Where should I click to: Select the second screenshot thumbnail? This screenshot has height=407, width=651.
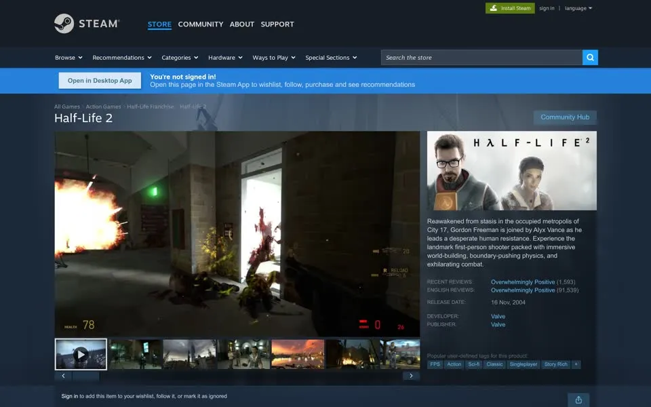[x=136, y=354]
